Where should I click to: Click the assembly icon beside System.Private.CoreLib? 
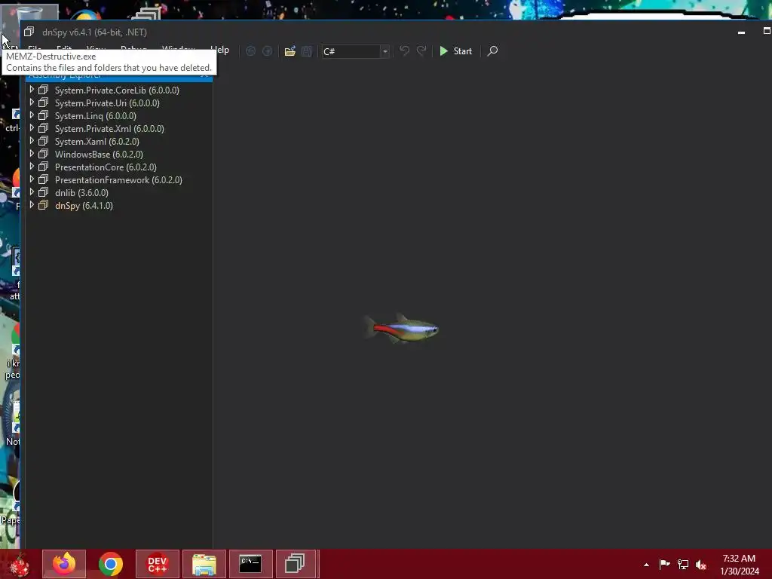(x=43, y=90)
